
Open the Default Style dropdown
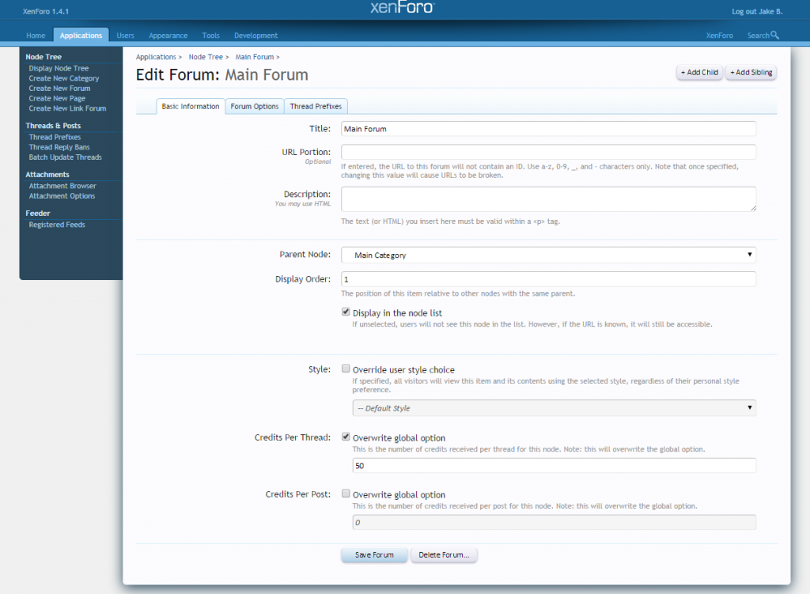pos(555,407)
